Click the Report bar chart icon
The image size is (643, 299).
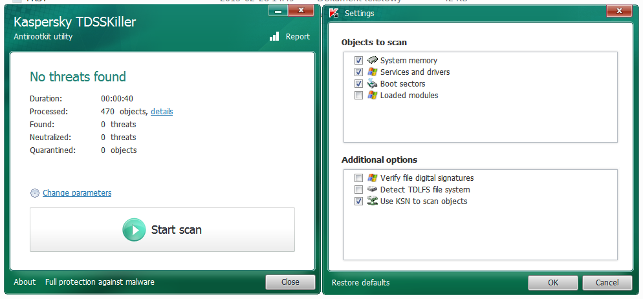pyautogui.click(x=274, y=36)
